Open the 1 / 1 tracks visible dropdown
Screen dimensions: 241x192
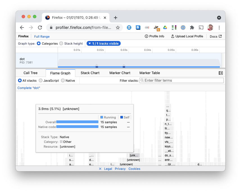tap(103, 44)
